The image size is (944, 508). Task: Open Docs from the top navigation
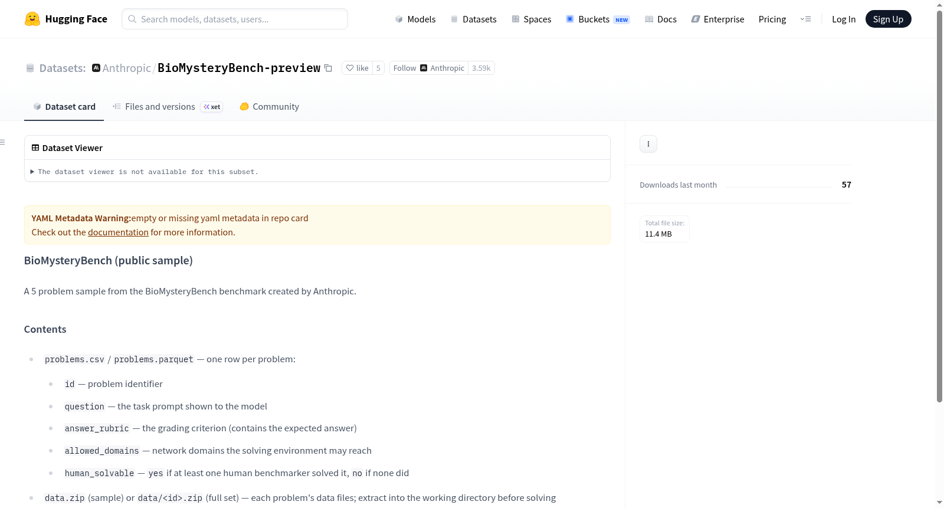661,19
